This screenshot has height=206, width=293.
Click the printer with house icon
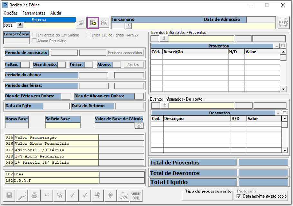point(98,195)
